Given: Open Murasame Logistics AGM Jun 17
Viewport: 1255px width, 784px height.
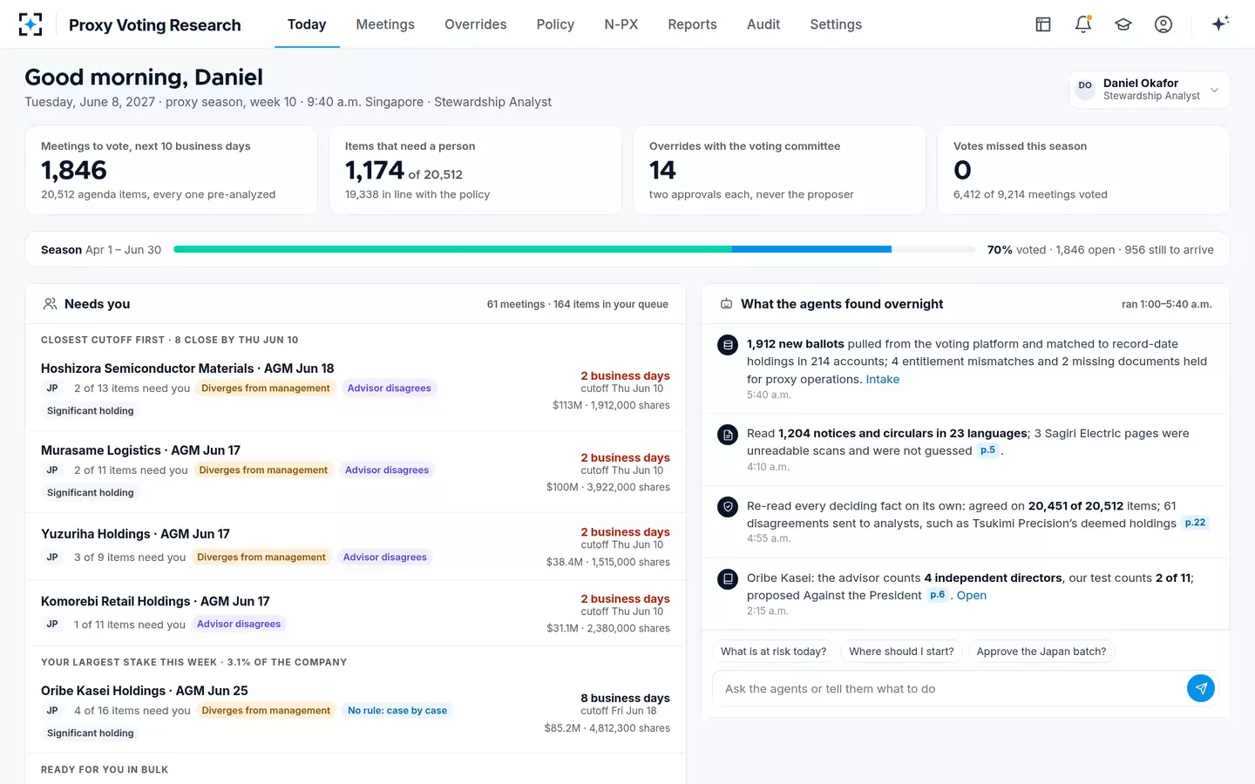Looking at the screenshot, I should 356,471.
